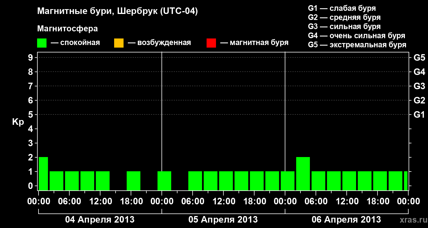This screenshot has width=428, height=228.
Task: Click the 'G1' right axis label
Action: tap(419, 115)
